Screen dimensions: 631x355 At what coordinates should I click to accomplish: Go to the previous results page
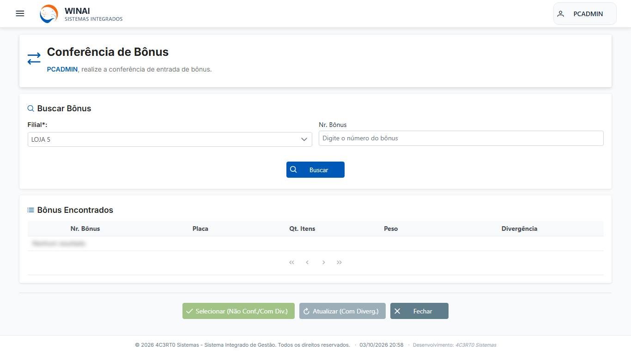click(307, 262)
